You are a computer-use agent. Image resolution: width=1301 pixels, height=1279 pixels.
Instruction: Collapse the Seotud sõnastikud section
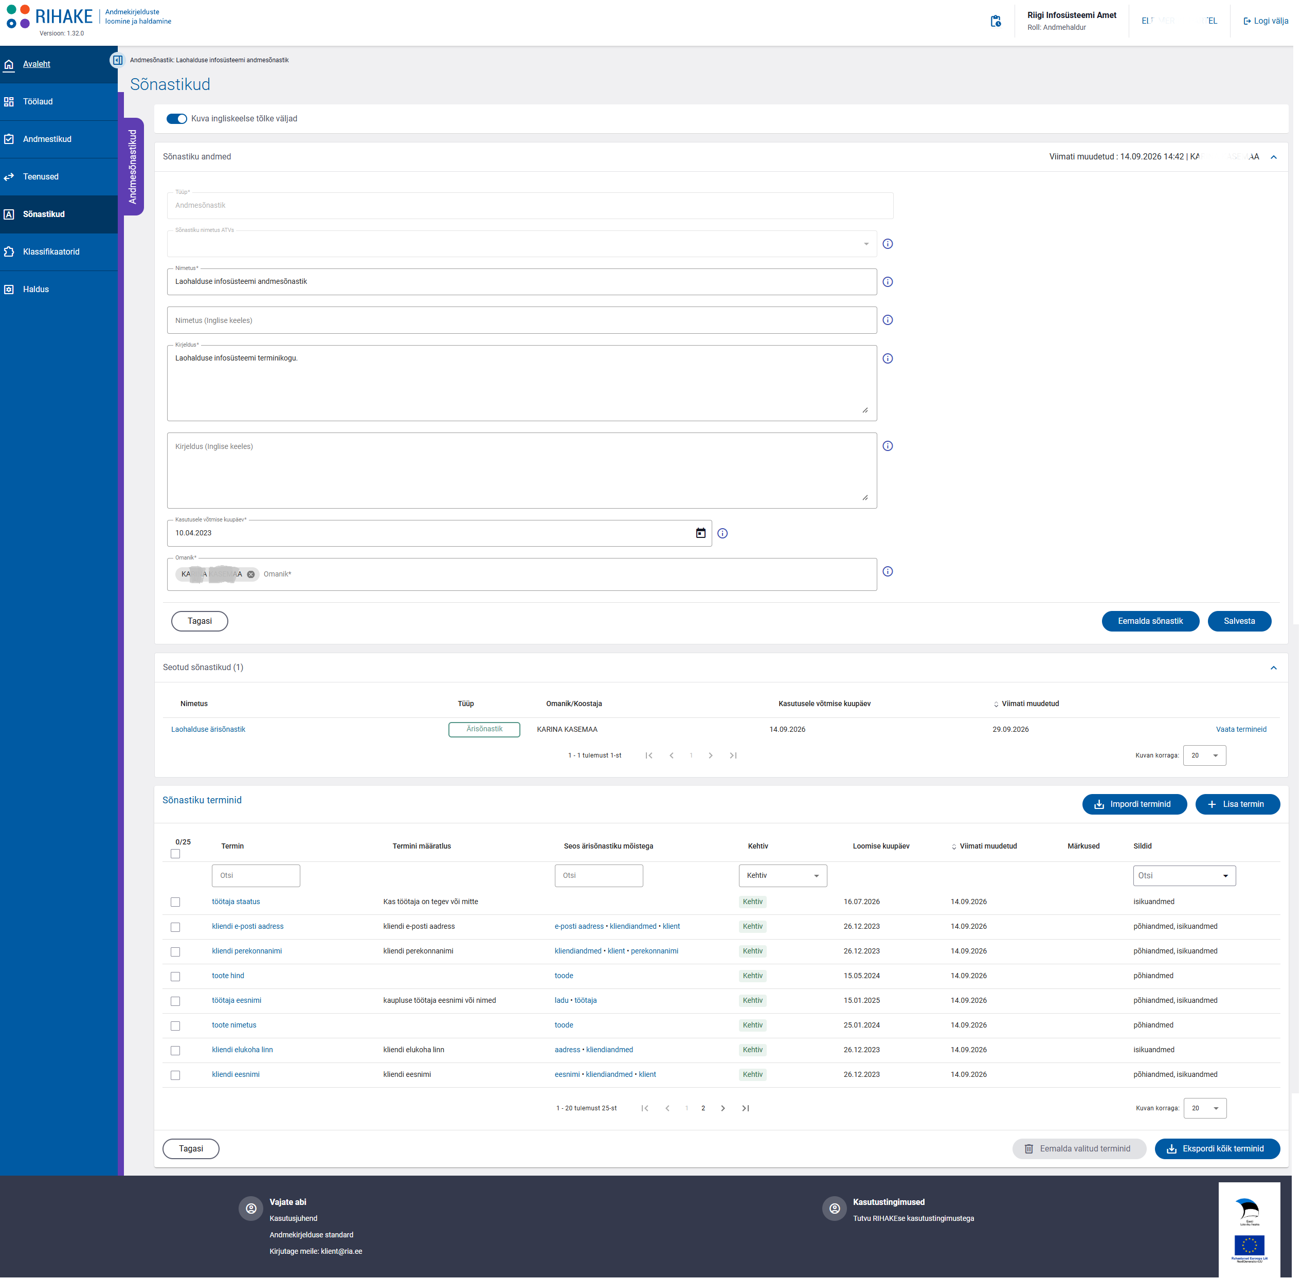tap(1273, 669)
